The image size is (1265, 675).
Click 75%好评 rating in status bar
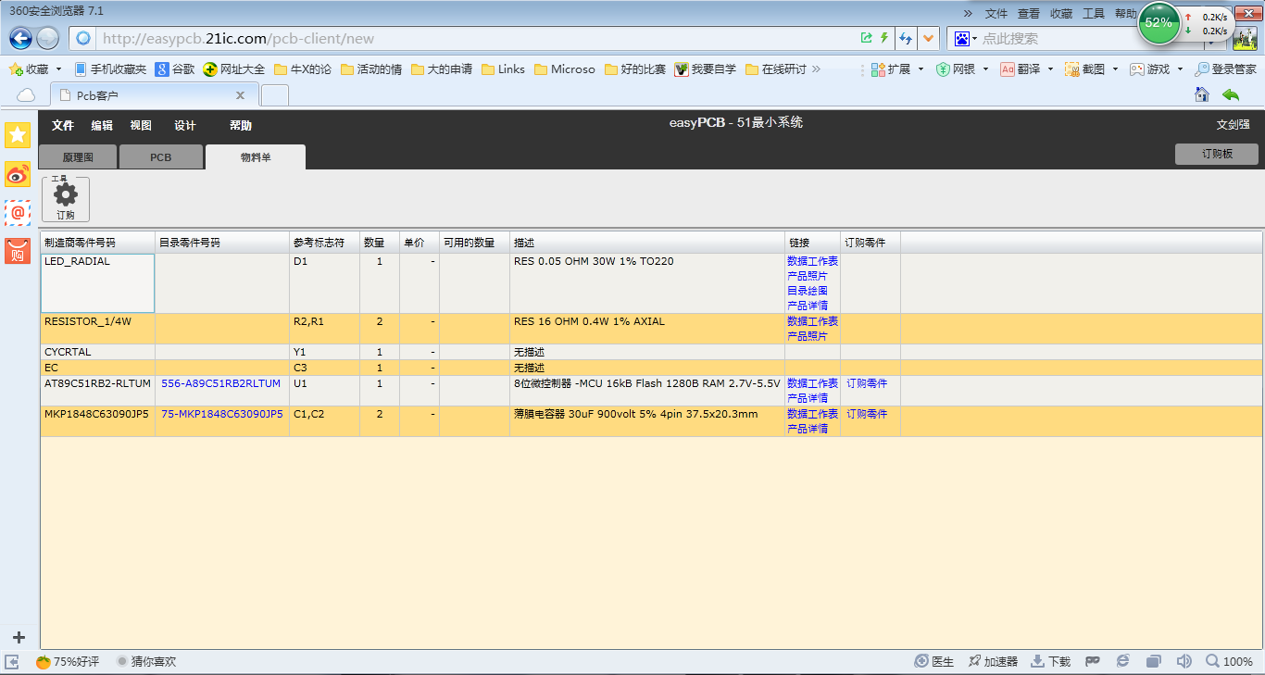tap(68, 661)
